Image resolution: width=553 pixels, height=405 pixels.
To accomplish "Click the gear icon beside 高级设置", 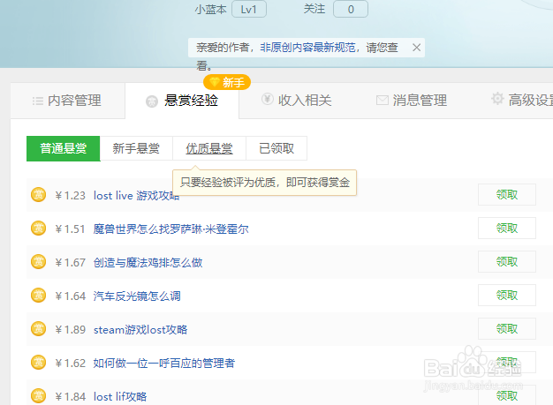I will tap(497, 99).
